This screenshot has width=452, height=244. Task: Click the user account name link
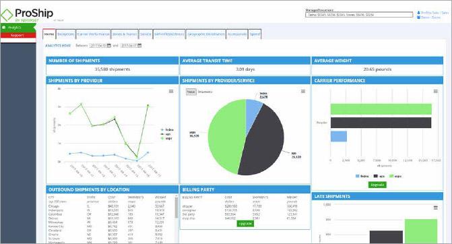pos(434,13)
